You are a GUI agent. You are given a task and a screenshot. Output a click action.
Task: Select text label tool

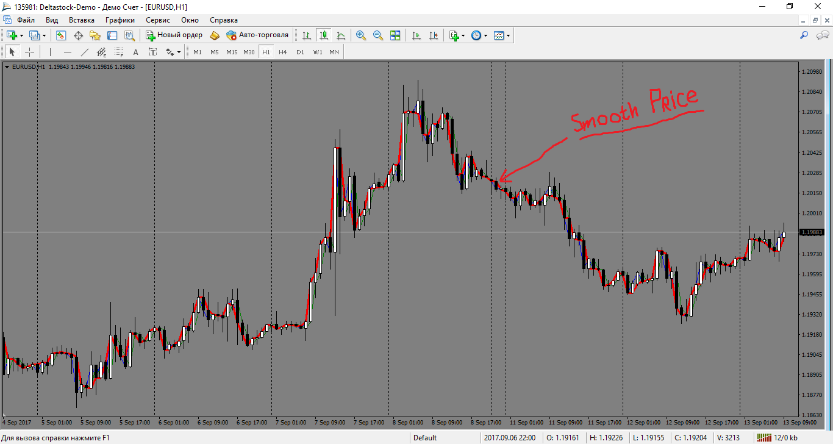[153, 52]
